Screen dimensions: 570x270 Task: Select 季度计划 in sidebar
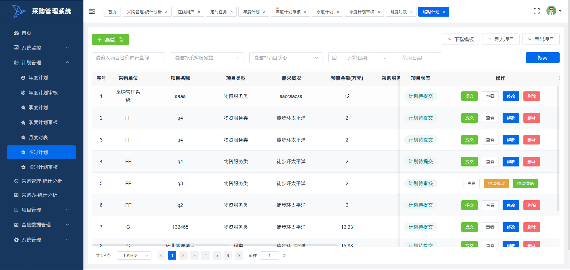[42, 107]
